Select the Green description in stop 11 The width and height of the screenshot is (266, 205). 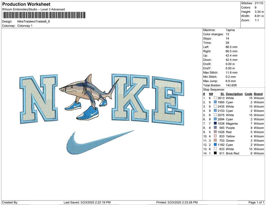tap(230, 140)
